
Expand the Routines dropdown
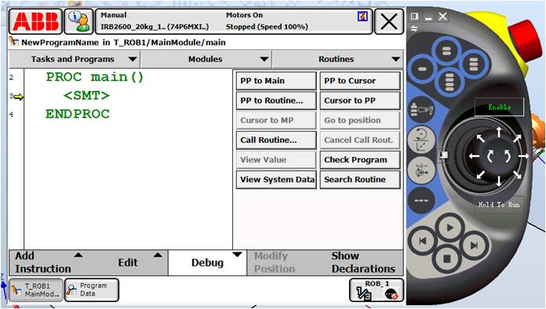point(337,59)
